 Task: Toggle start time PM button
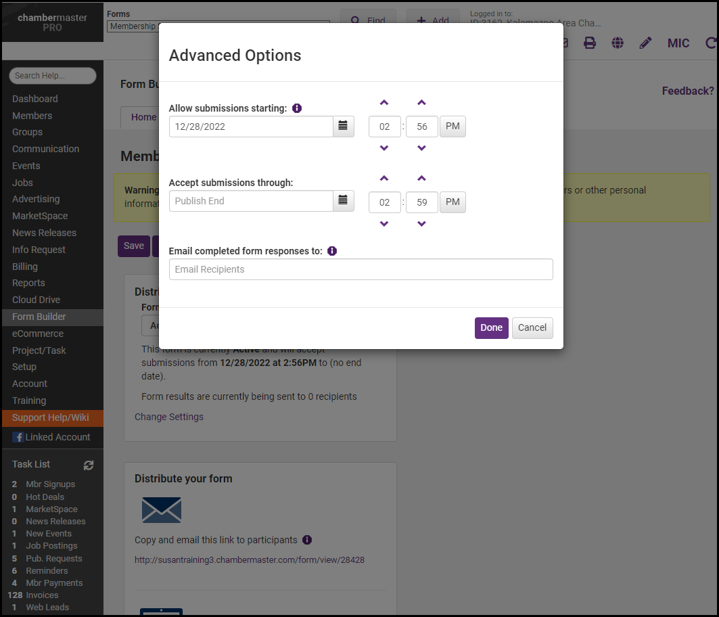[x=453, y=127]
